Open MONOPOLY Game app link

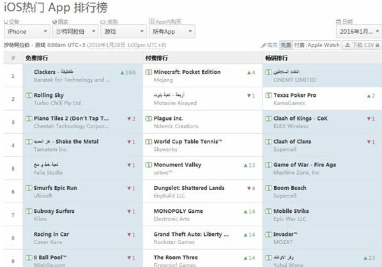click(x=178, y=211)
